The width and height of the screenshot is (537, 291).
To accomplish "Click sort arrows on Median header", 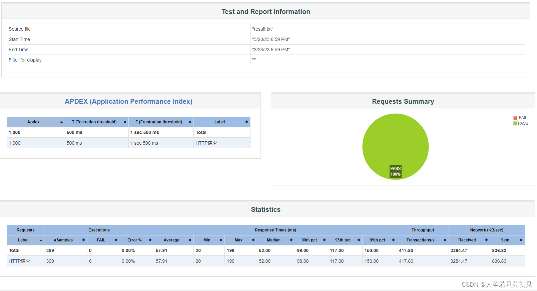I will click(x=291, y=240).
